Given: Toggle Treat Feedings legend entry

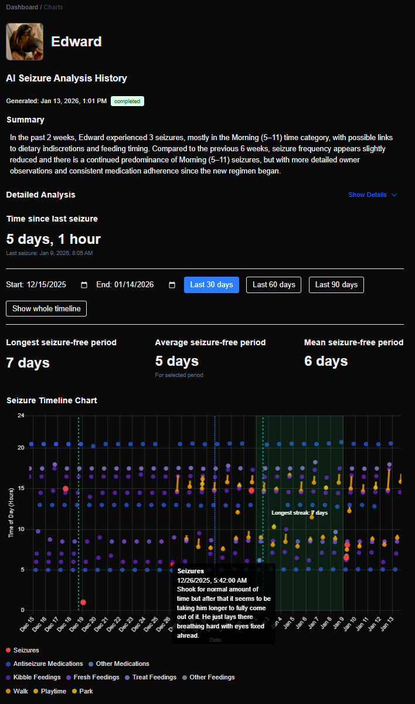Looking at the screenshot, I should point(151,677).
